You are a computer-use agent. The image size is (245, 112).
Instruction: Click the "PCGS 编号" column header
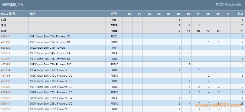(x=8, y=14)
